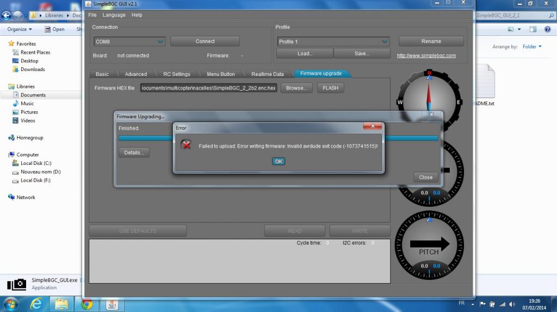Open Homegroup in Explorer sidebar
This screenshot has height=312, width=557.
[26, 137]
